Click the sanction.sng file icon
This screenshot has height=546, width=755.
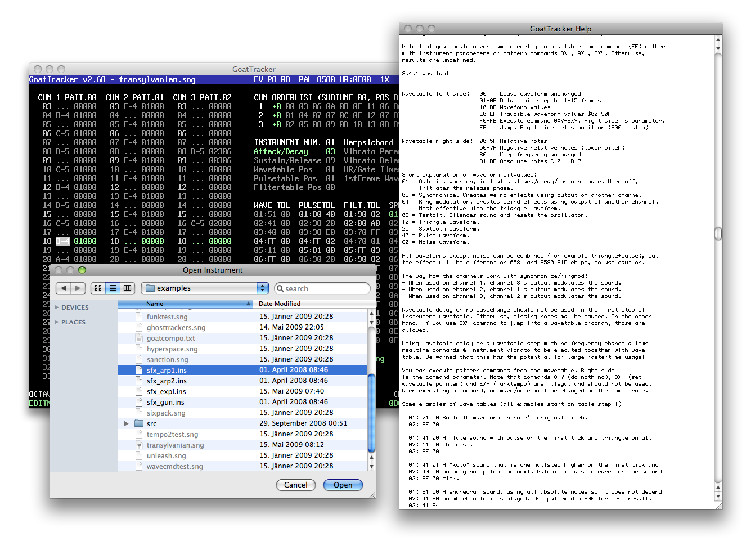(139, 359)
